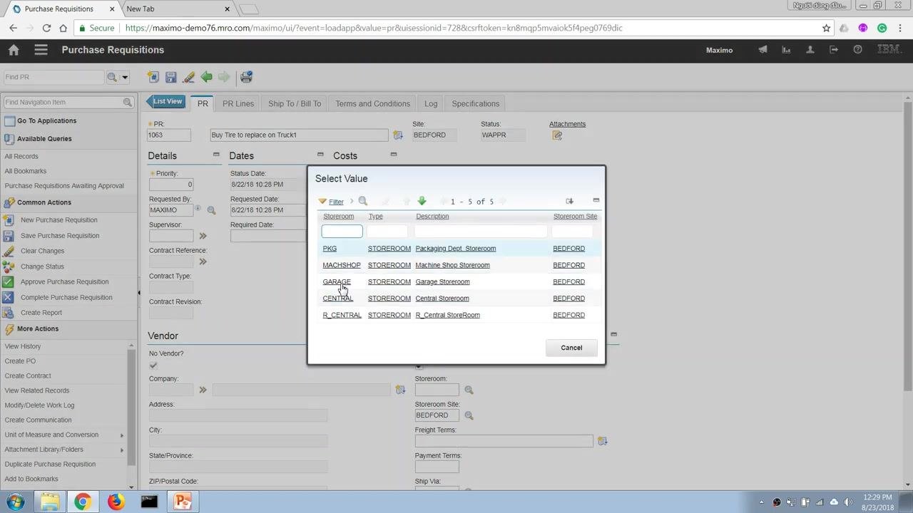Select the GARAGE storeroom link

tap(337, 281)
